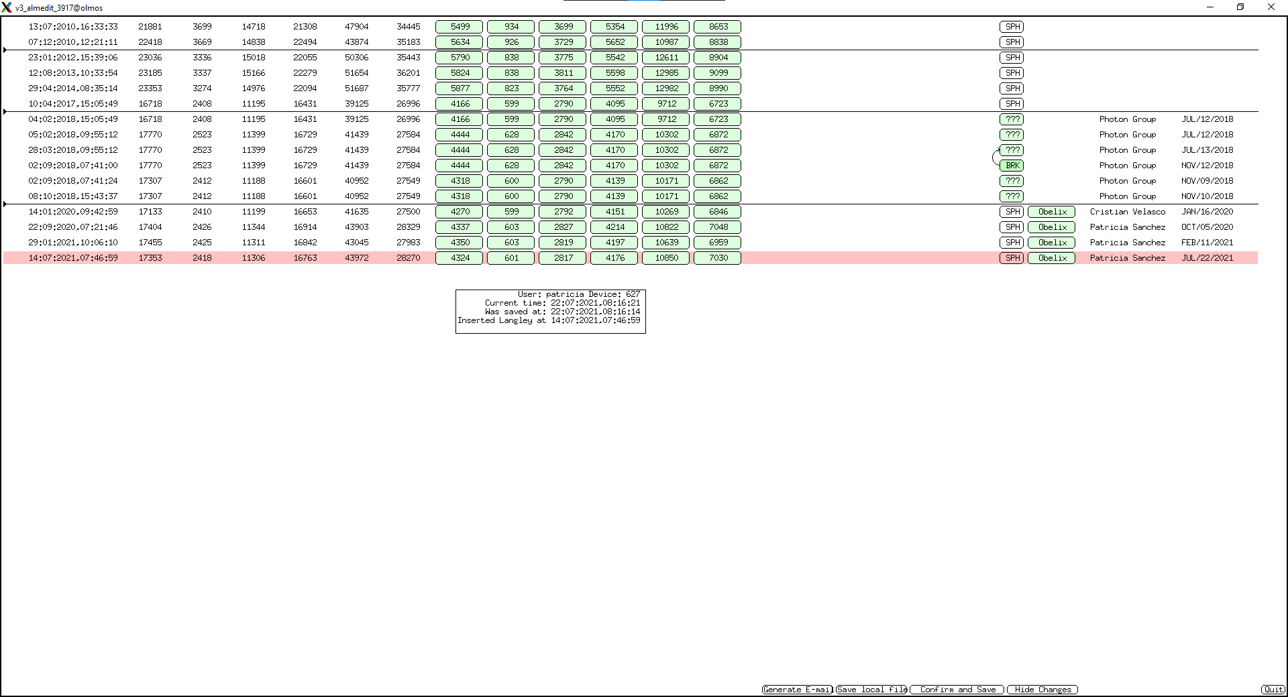Click the triangle marker above the 23:01:2012 row
1288x697 pixels.
click(5, 50)
